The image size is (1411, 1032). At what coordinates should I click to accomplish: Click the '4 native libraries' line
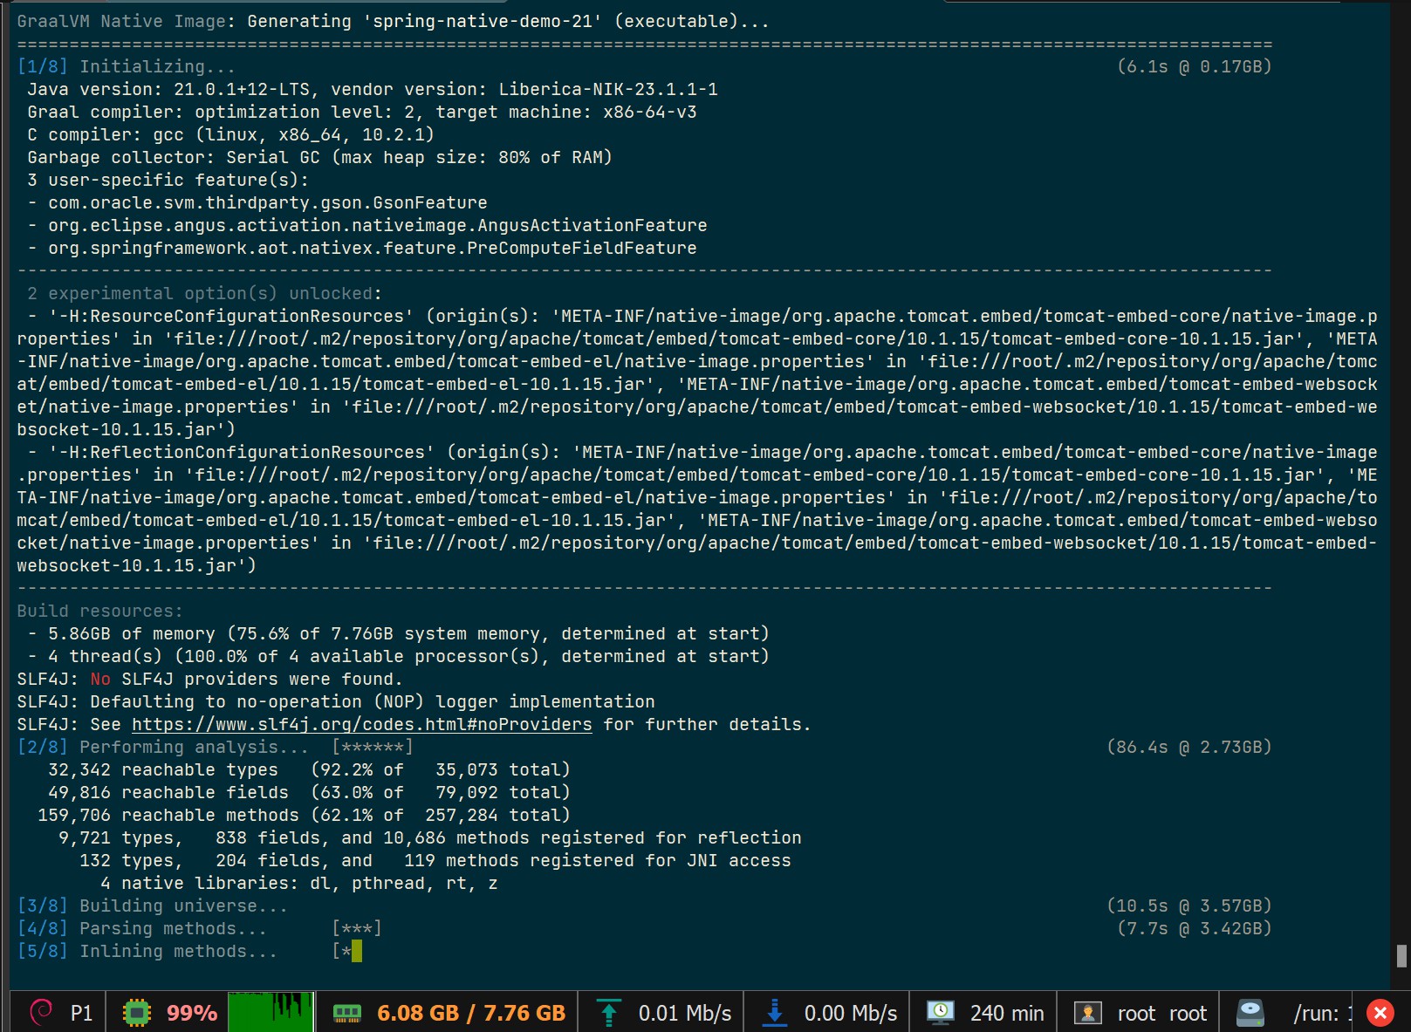(x=298, y=883)
